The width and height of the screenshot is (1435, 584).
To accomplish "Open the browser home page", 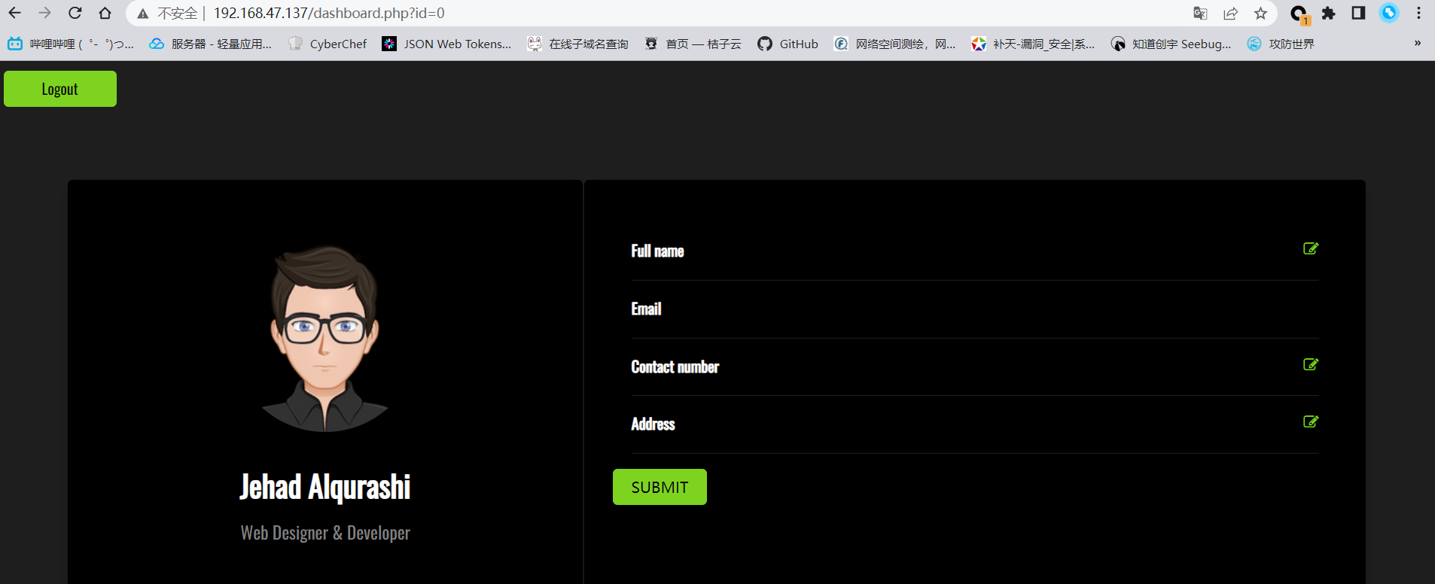I will [105, 13].
